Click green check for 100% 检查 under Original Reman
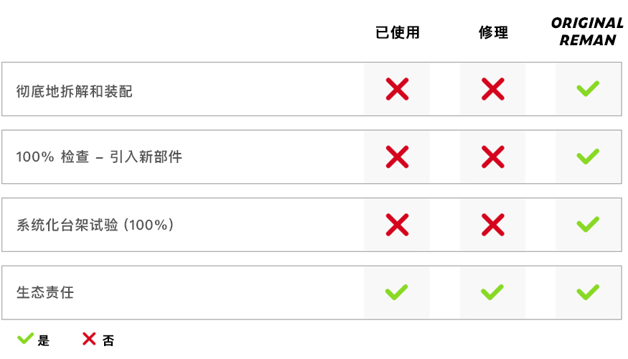Viewport: 628px width, 359px height. [588, 157]
